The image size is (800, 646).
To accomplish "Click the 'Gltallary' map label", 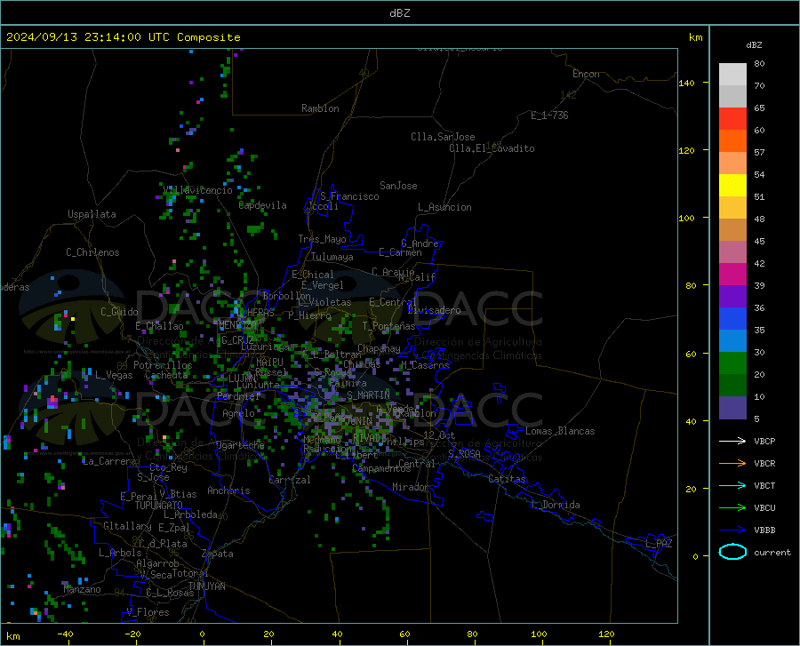I will (127, 526).
